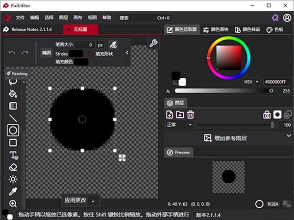The height and width of the screenshot is (220, 294).
Task: Delete the selected layer with trash icon
Action: coord(191,114)
